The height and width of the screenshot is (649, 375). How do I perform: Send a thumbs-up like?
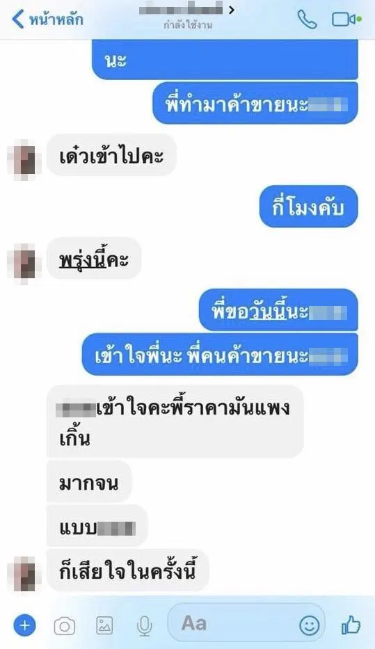[351, 625]
